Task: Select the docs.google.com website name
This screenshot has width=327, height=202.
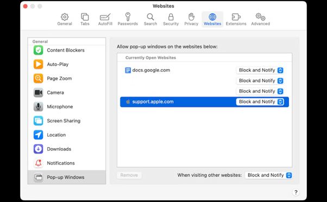Action: (x=151, y=70)
